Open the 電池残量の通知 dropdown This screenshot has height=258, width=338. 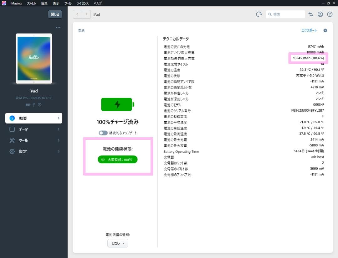(117, 243)
